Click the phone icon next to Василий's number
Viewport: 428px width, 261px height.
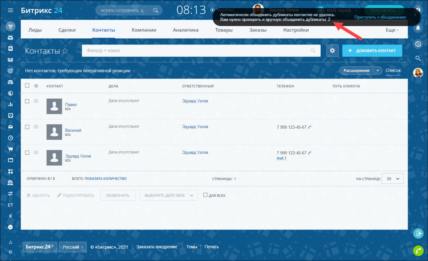tap(310, 127)
